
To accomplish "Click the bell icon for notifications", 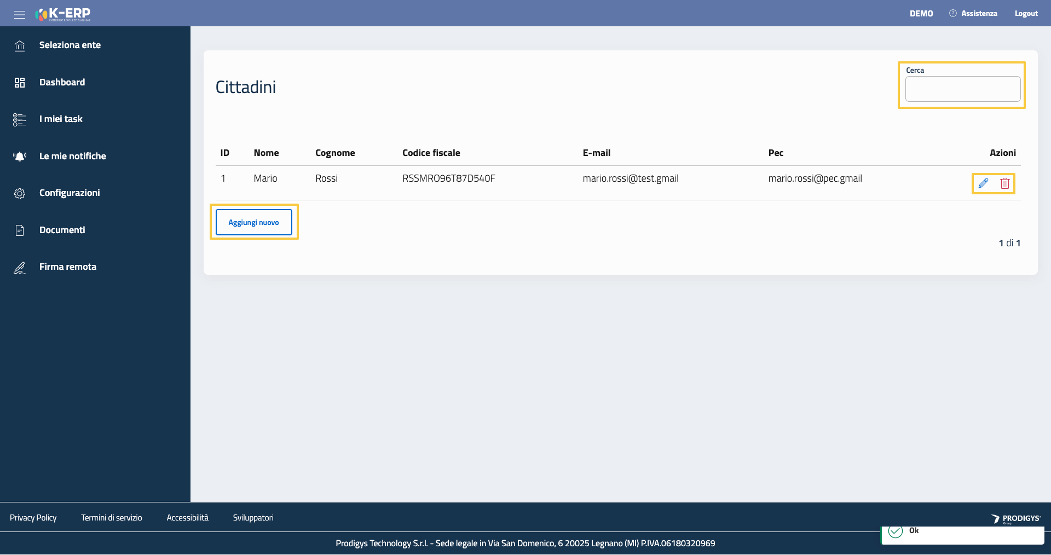I will click(x=20, y=157).
